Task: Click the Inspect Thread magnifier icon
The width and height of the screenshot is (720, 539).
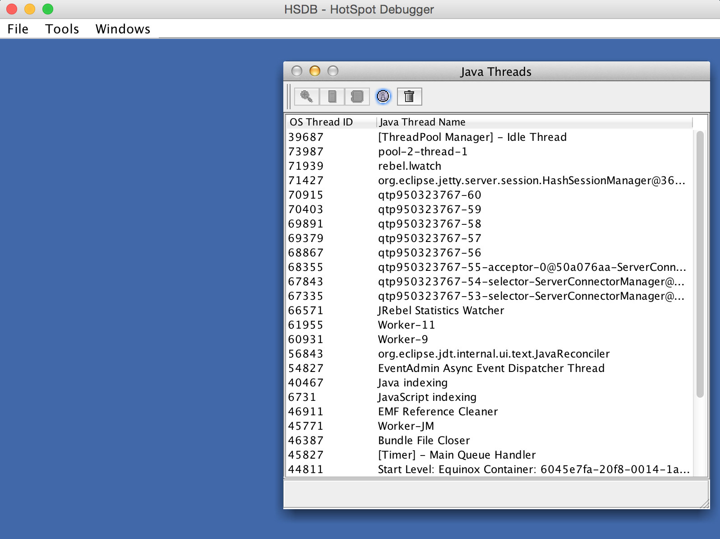Action: tap(307, 97)
